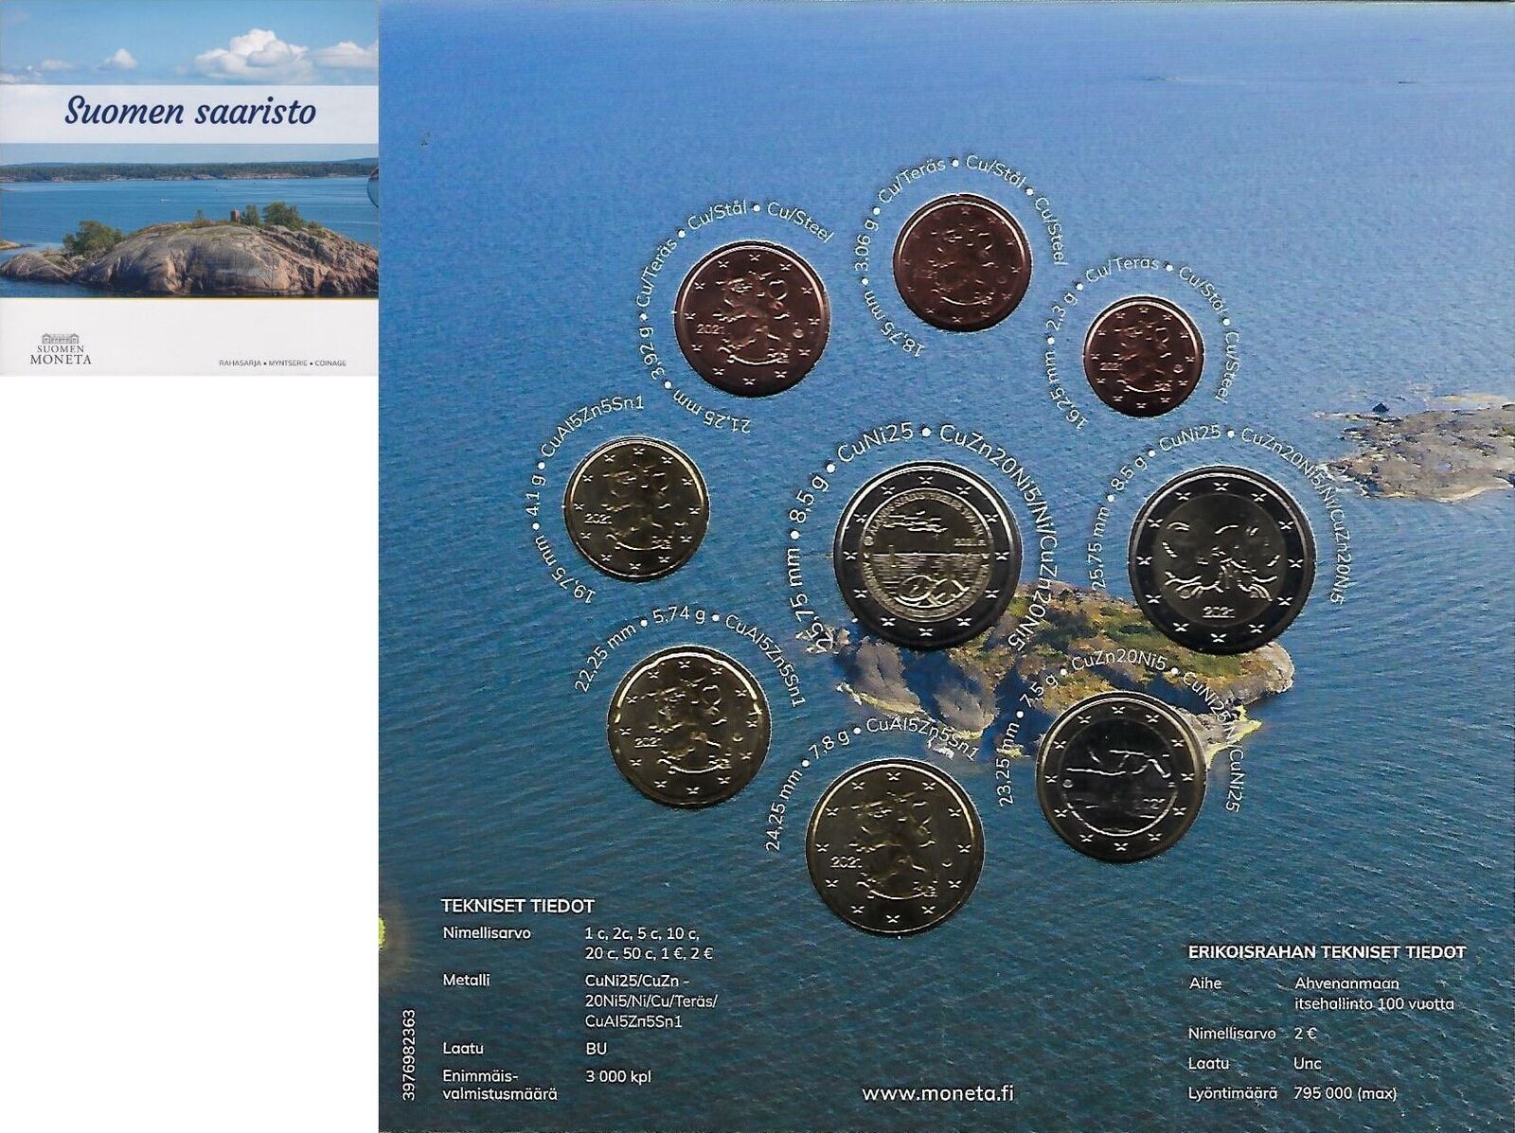
Task: Select the 50 cent coin marked 24.25 mm
Action: (x=895, y=846)
